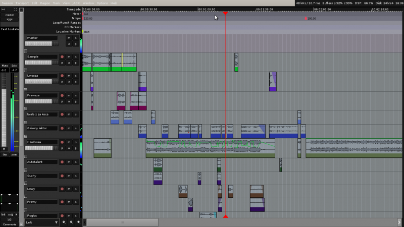This screenshot has width=404, height=227.
Task: Open the Track menu
Action: click(56, 3)
